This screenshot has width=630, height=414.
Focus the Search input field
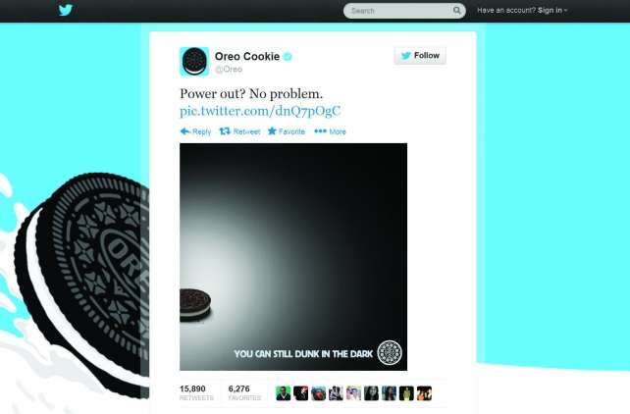point(399,11)
